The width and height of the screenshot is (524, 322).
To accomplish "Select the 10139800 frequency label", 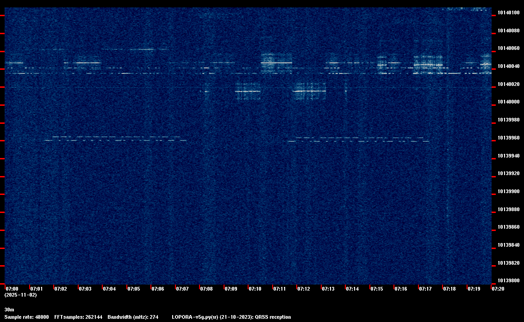I will tap(509, 280).
